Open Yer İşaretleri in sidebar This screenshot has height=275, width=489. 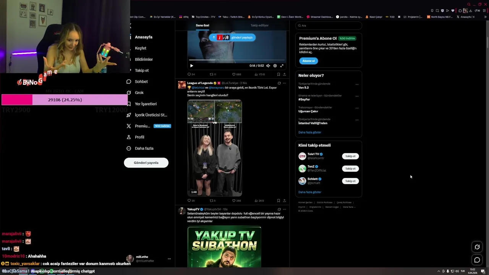click(x=146, y=104)
